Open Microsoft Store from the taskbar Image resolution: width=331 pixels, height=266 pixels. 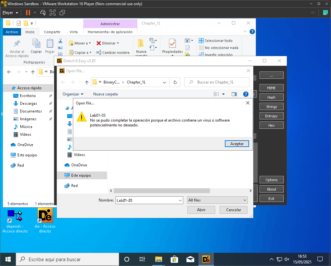pos(174,259)
